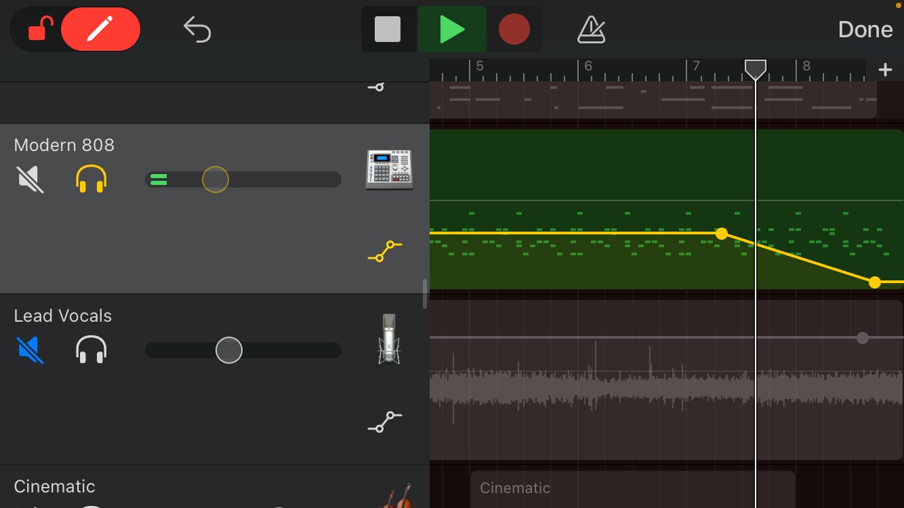The width and height of the screenshot is (904, 508).
Task: Mute the Modern 808 track
Action: point(30,179)
